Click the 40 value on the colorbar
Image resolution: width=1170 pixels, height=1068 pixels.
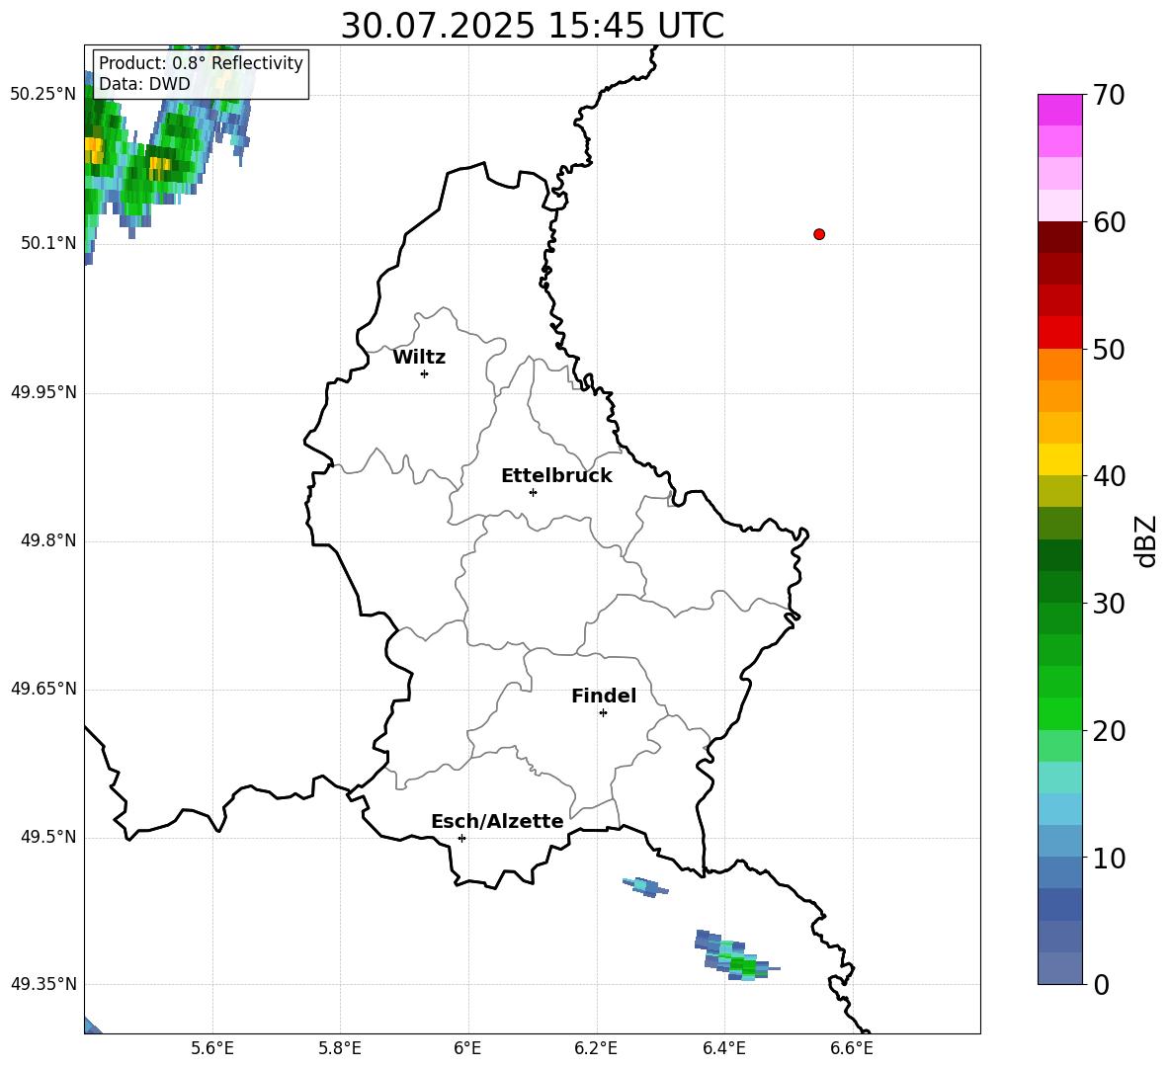1109,476
